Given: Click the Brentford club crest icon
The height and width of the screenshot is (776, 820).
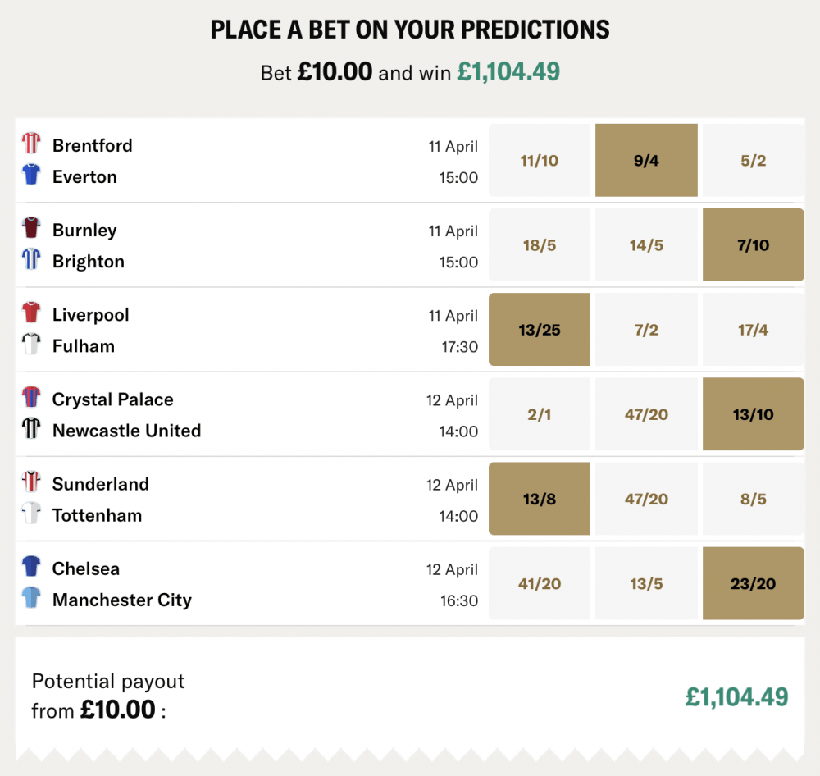Looking at the screenshot, I should pos(32,144).
